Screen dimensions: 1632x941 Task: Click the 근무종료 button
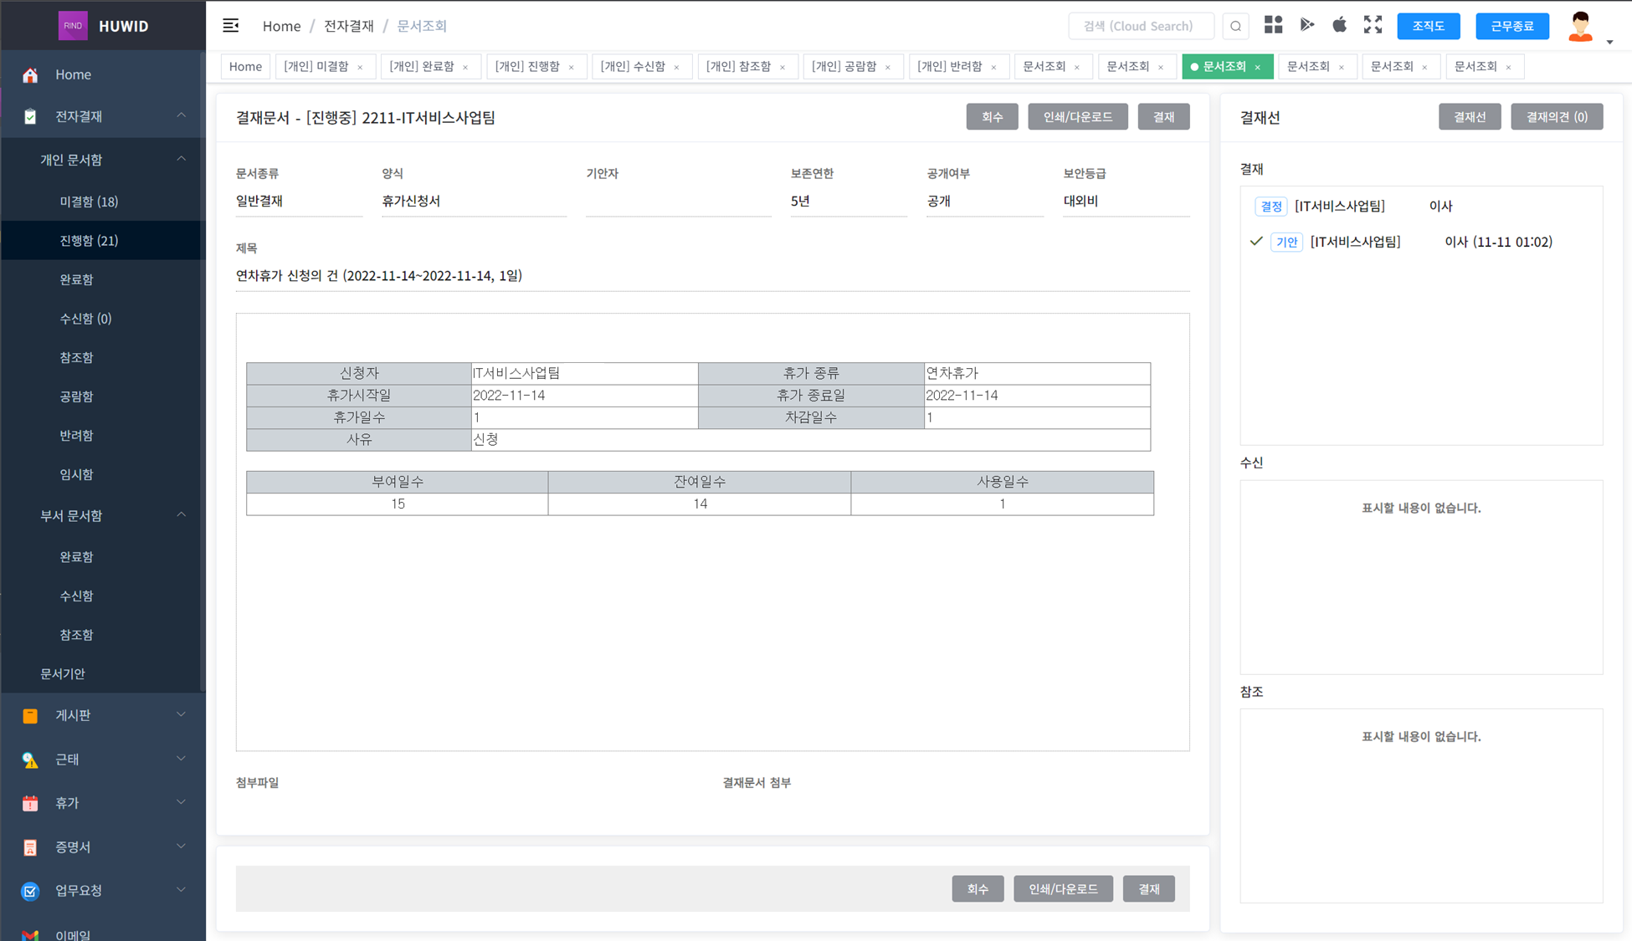(1511, 26)
